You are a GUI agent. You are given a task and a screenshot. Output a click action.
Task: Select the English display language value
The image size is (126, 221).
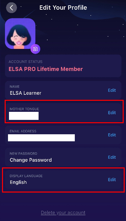point(18,182)
